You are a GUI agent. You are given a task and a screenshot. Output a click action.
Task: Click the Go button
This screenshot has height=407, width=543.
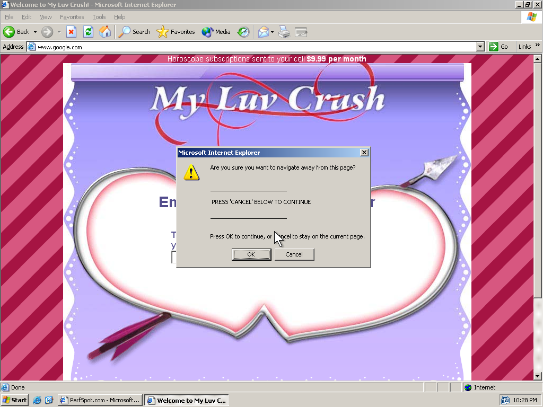(x=498, y=47)
